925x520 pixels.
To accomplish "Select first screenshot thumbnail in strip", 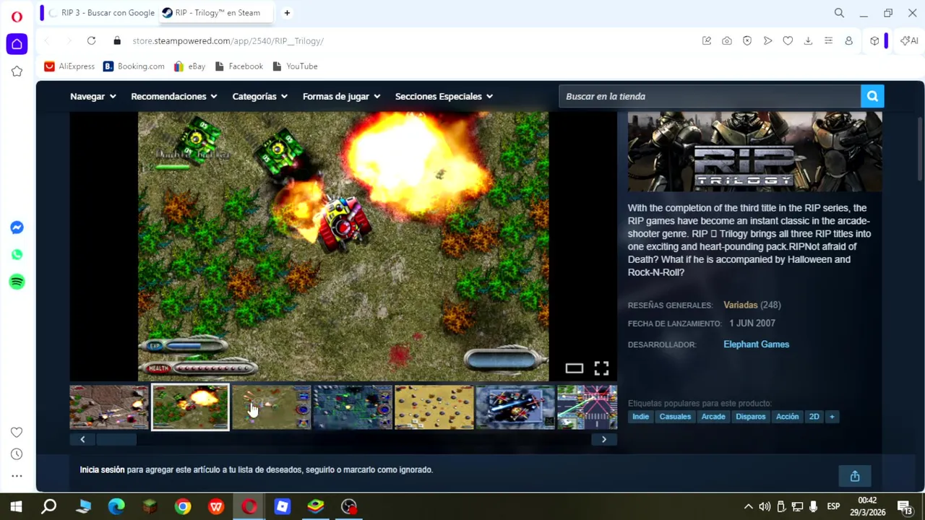I will [109, 407].
